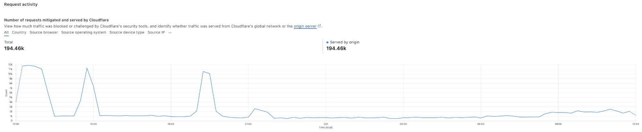Click the Request activity heading
The image size is (642, 132).
(x=21, y=4)
